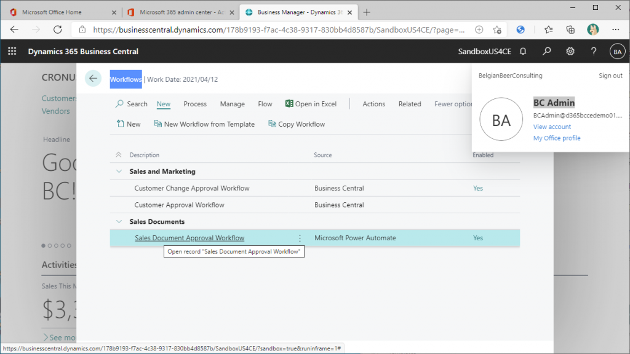The height and width of the screenshot is (354, 630).
Task: Open a new browser tab
Action: pos(367,12)
